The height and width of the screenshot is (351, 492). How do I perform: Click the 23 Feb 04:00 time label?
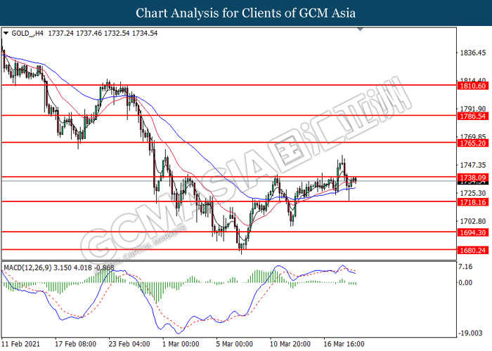pyautogui.click(x=129, y=344)
